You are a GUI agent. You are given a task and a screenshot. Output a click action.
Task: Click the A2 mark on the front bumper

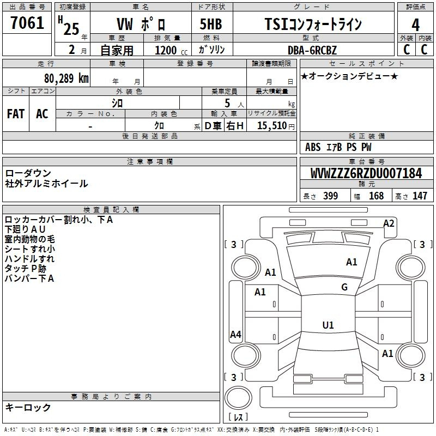(389, 223)
